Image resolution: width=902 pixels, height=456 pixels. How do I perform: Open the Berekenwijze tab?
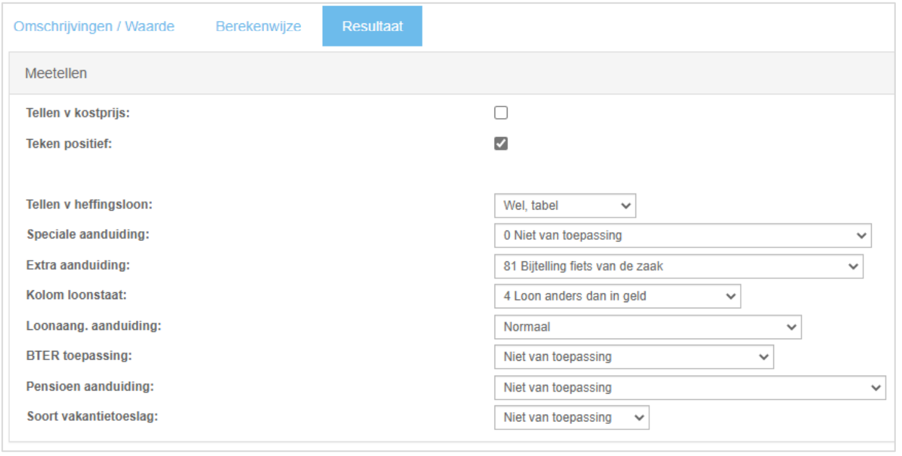click(258, 27)
